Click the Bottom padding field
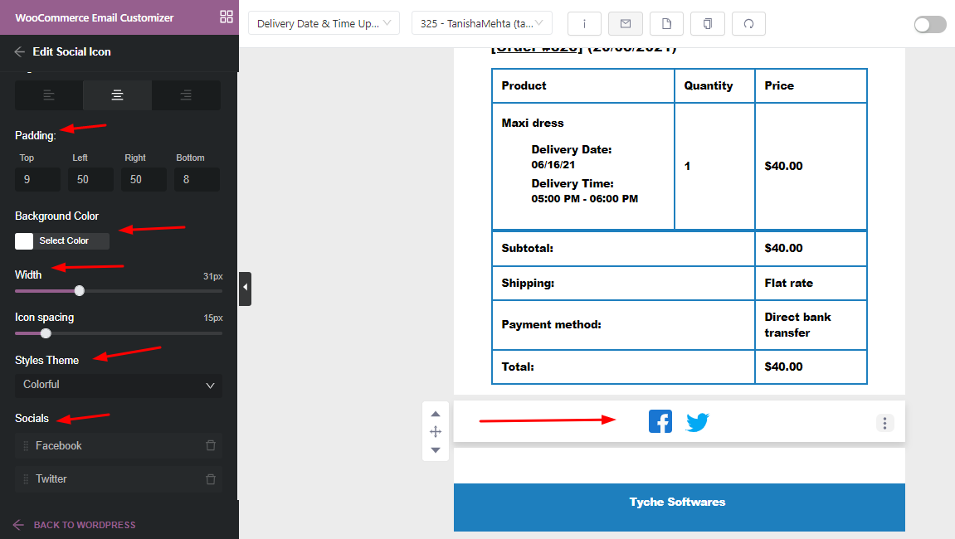This screenshot has height=539, width=955. click(x=197, y=180)
